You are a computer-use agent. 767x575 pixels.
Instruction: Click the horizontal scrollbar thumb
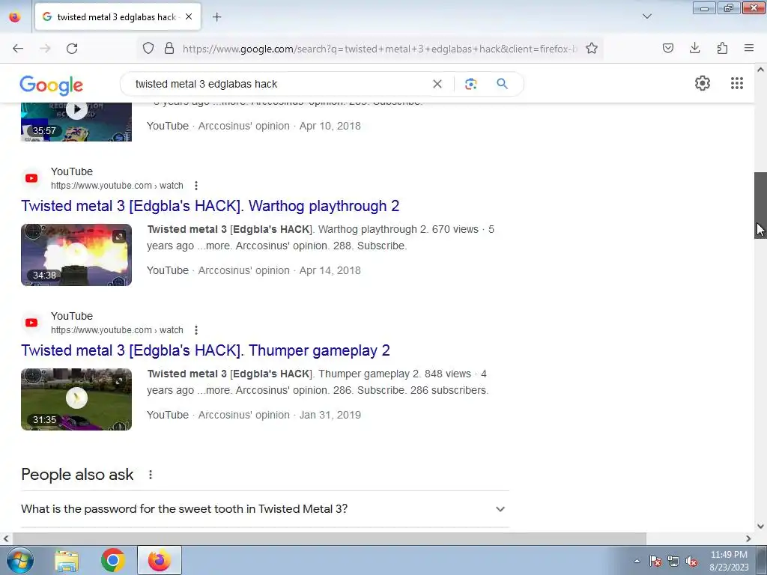pyautogui.click(x=329, y=539)
